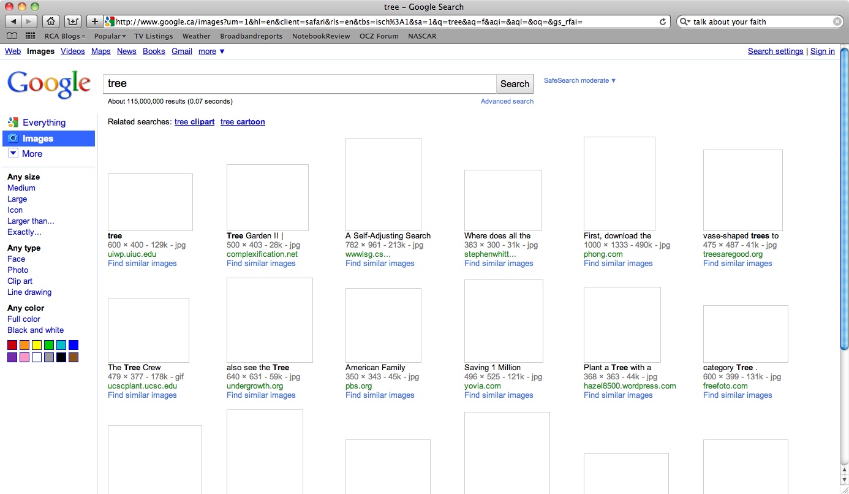The image size is (849, 494).
Task: Select Larger than... size filter
Action: coord(31,221)
